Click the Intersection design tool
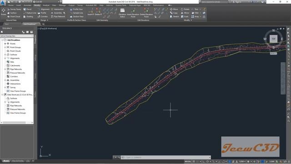The width and height of the screenshot is (291, 164). tap(57, 9)
